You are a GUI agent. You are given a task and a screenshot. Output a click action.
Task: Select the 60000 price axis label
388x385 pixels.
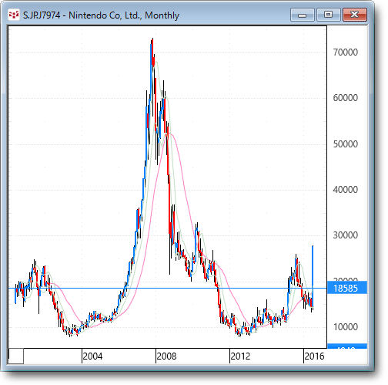click(345, 98)
